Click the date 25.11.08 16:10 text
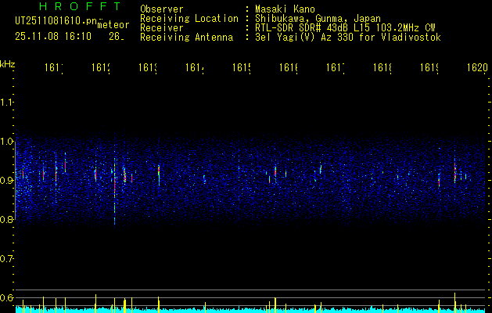The image size is (492, 313). click(53, 37)
